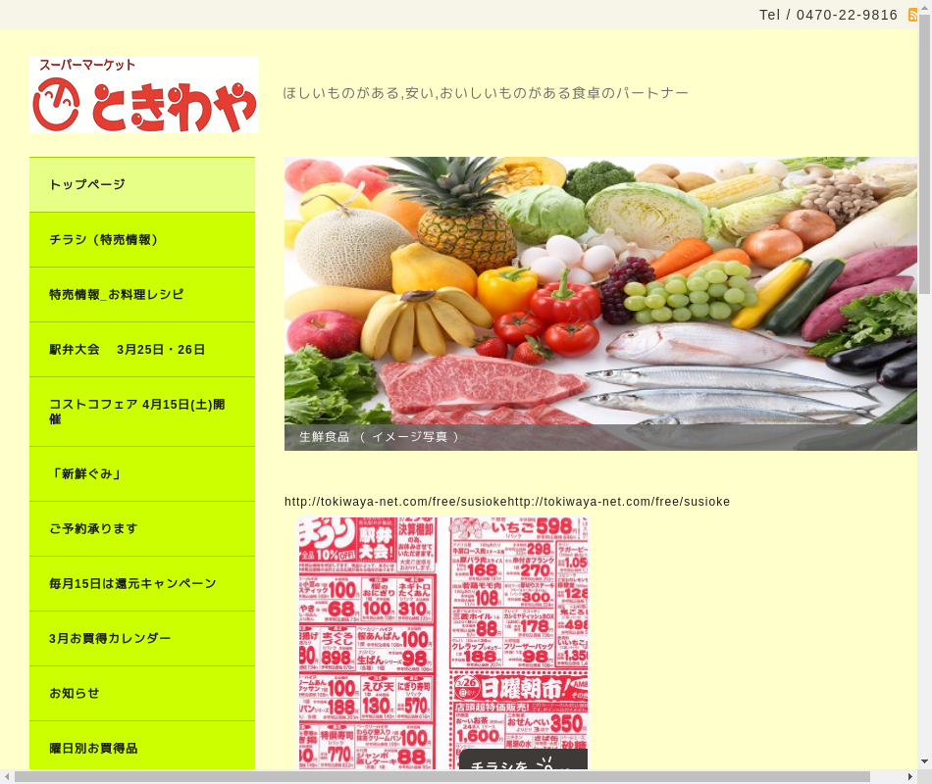Select 特売情報_お料理レシピ in the sidebar
The width and height of the screenshot is (932, 784).
click(x=142, y=294)
